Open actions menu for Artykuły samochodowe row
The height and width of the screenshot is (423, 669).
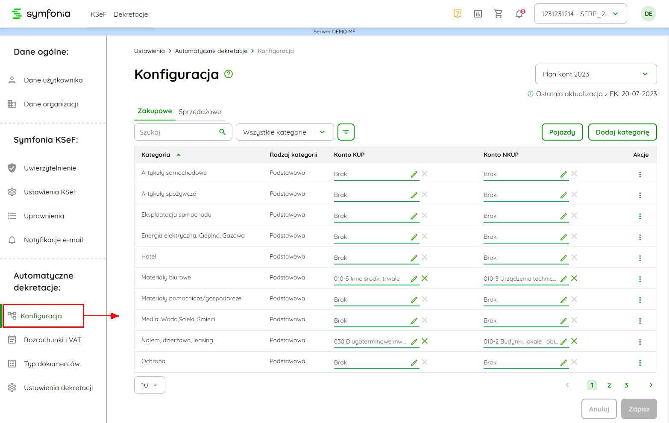(x=640, y=174)
